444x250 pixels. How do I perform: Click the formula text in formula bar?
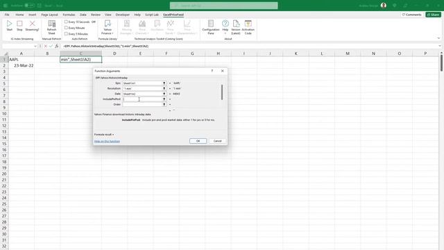click(x=106, y=46)
